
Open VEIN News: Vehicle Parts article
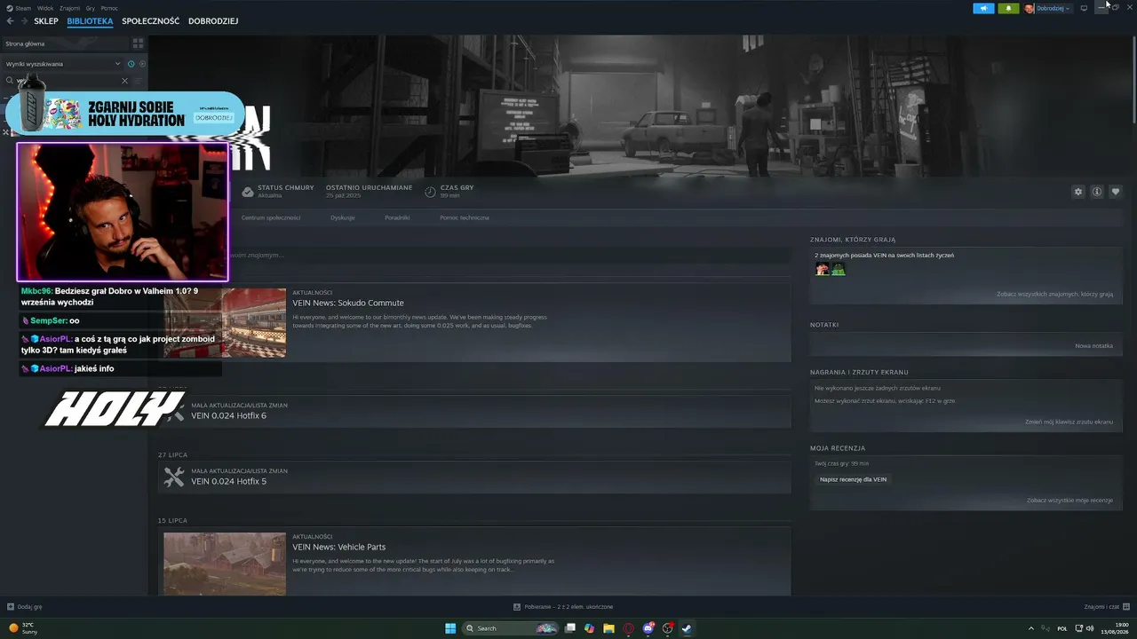pyautogui.click(x=338, y=547)
